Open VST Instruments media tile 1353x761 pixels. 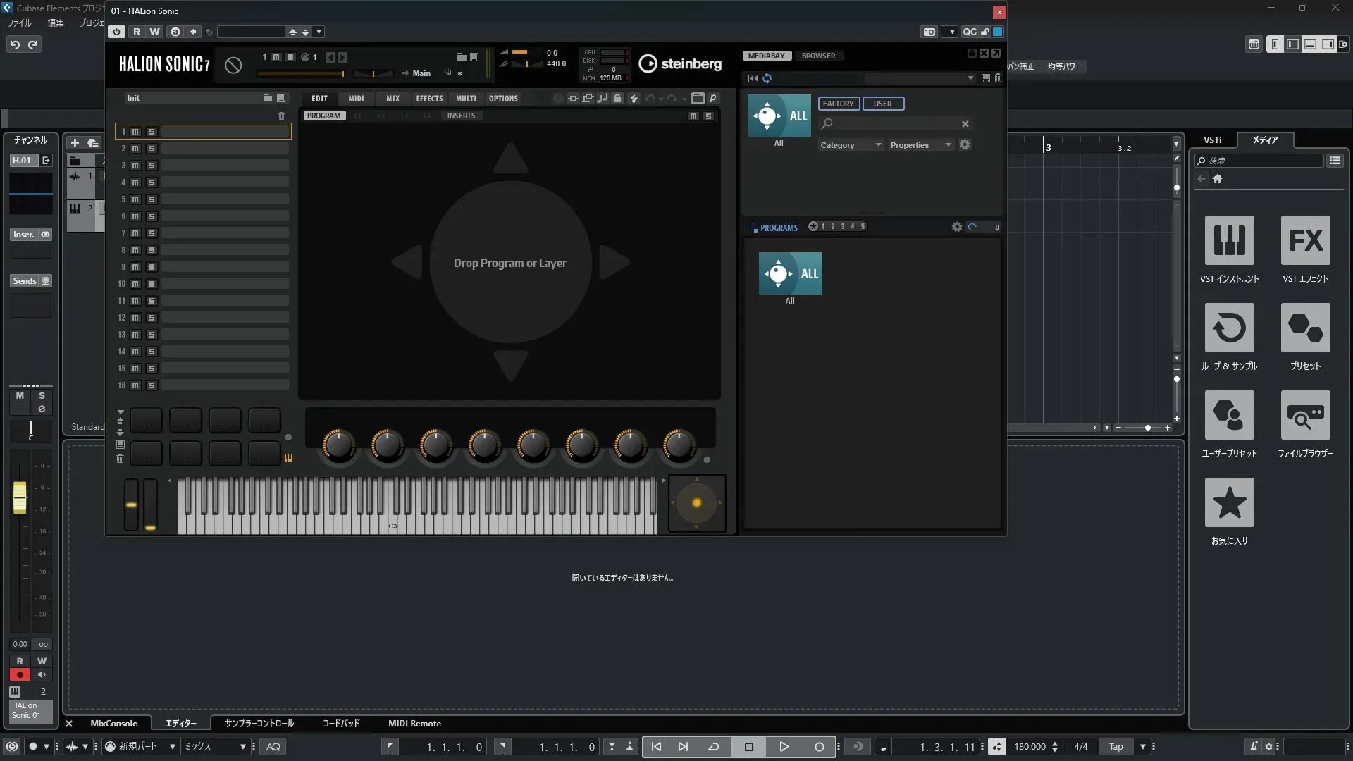pyautogui.click(x=1229, y=240)
